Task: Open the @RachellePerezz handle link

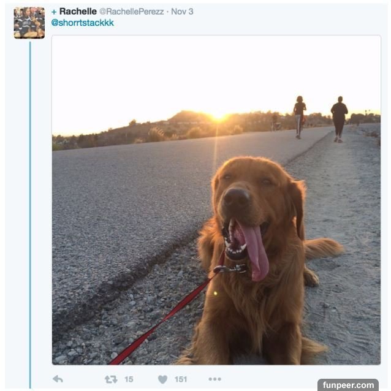Action: coord(132,12)
